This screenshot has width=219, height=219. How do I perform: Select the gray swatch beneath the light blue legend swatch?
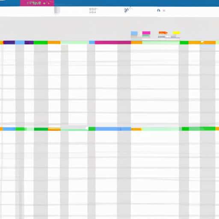[134, 37]
